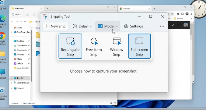Maximize the Snipping Tool window

pos(151,16)
